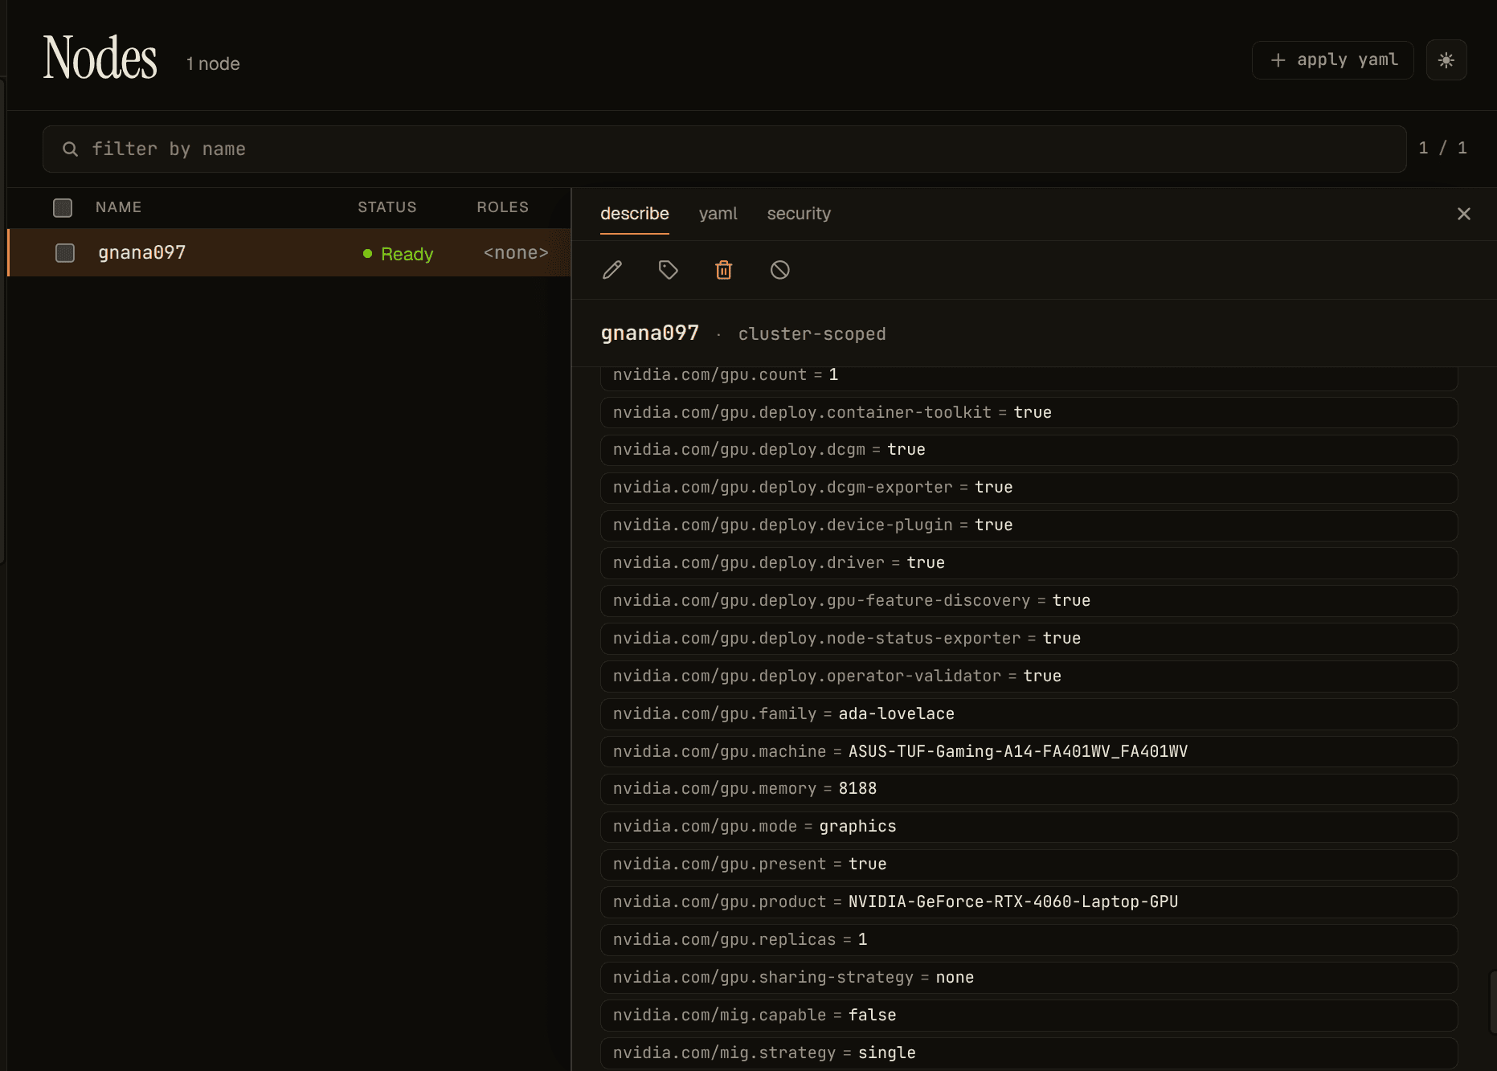The image size is (1497, 1071).
Task: Toggle the light theme sun icon
Action: (x=1446, y=60)
